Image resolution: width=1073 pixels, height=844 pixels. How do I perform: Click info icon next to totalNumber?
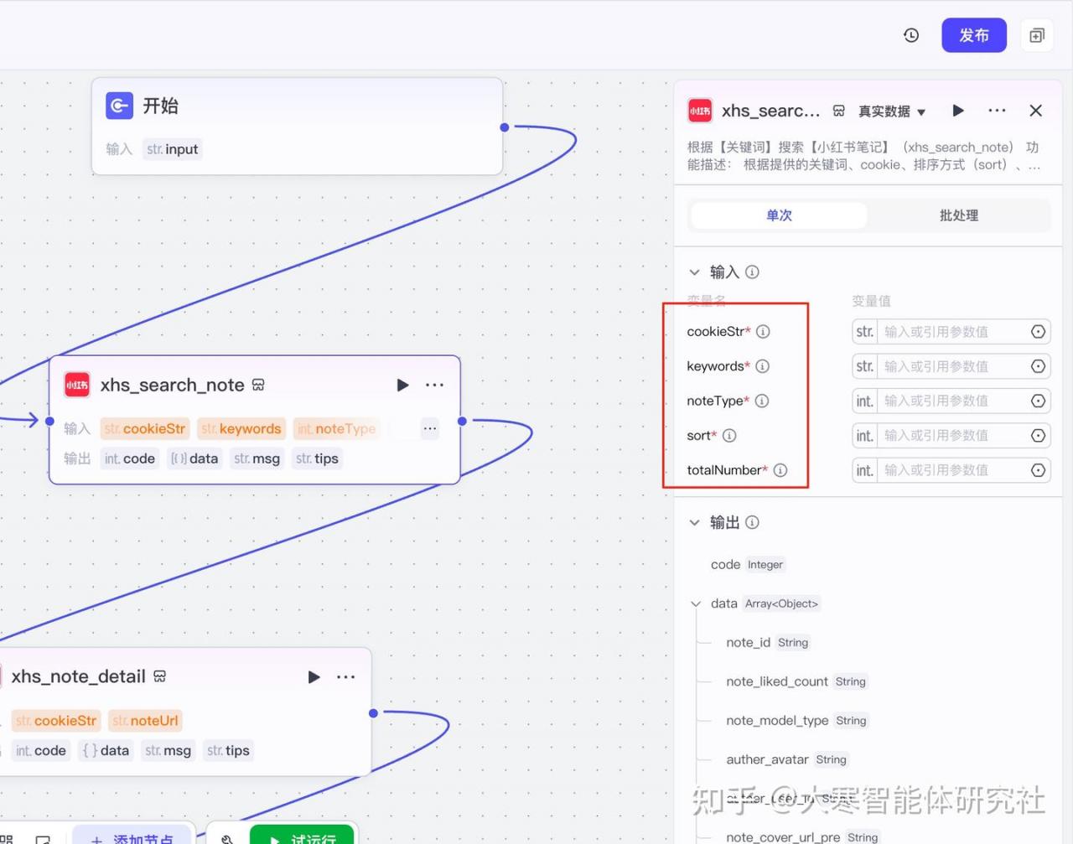point(780,470)
